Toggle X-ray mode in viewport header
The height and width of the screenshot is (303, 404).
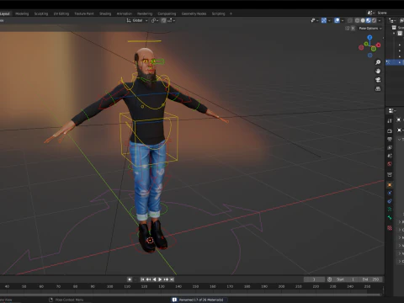(x=349, y=20)
